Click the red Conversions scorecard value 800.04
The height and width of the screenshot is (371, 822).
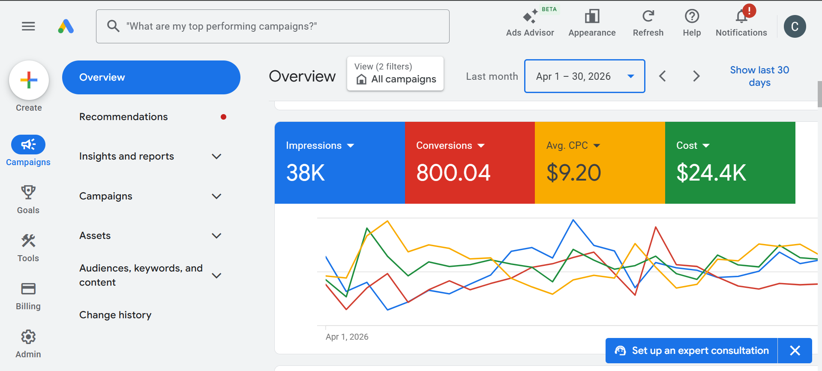(x=453, y=173)
